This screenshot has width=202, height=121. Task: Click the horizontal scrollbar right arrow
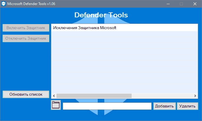point(195,96)
